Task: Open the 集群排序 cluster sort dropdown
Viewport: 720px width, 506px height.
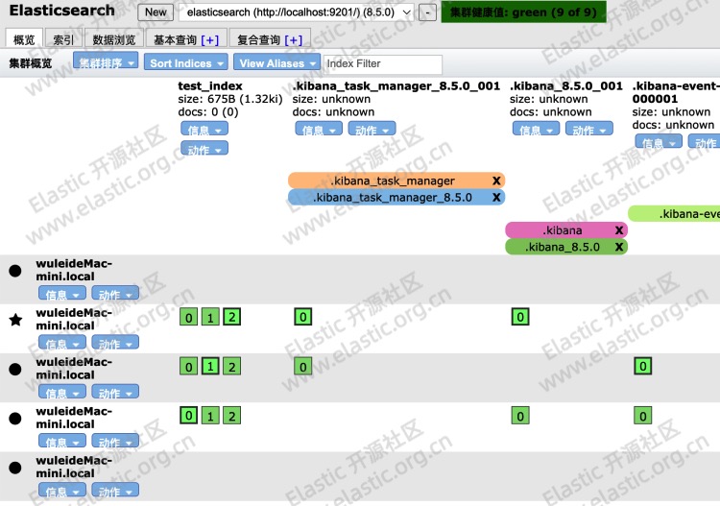Action: (106, 62)
